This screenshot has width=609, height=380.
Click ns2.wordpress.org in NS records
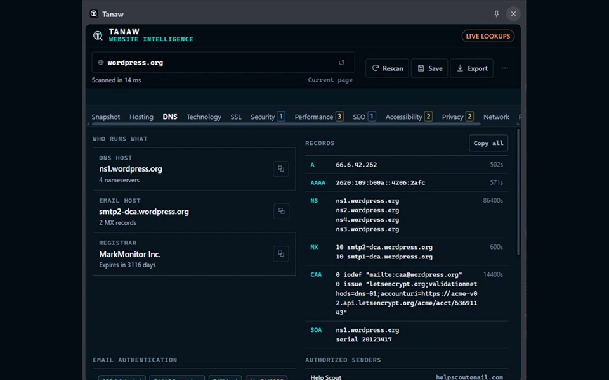[367, 210]
